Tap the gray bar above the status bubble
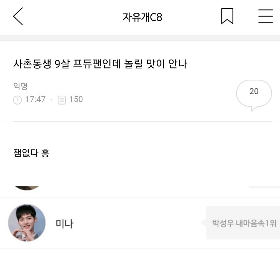 click(x=264, y=187)
